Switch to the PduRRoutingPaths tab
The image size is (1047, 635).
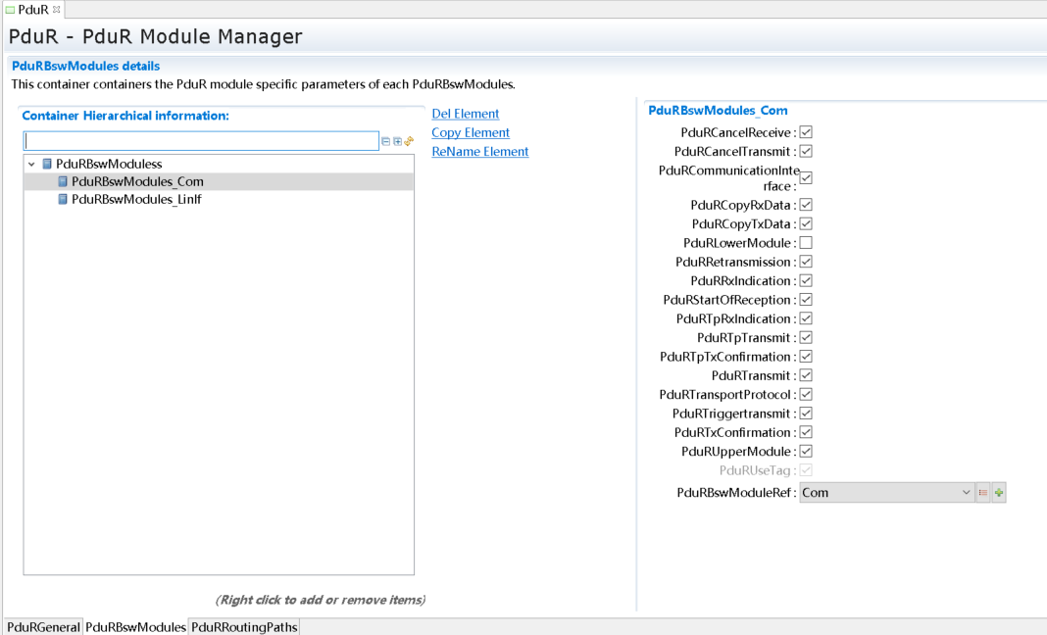tap(243, 627)
